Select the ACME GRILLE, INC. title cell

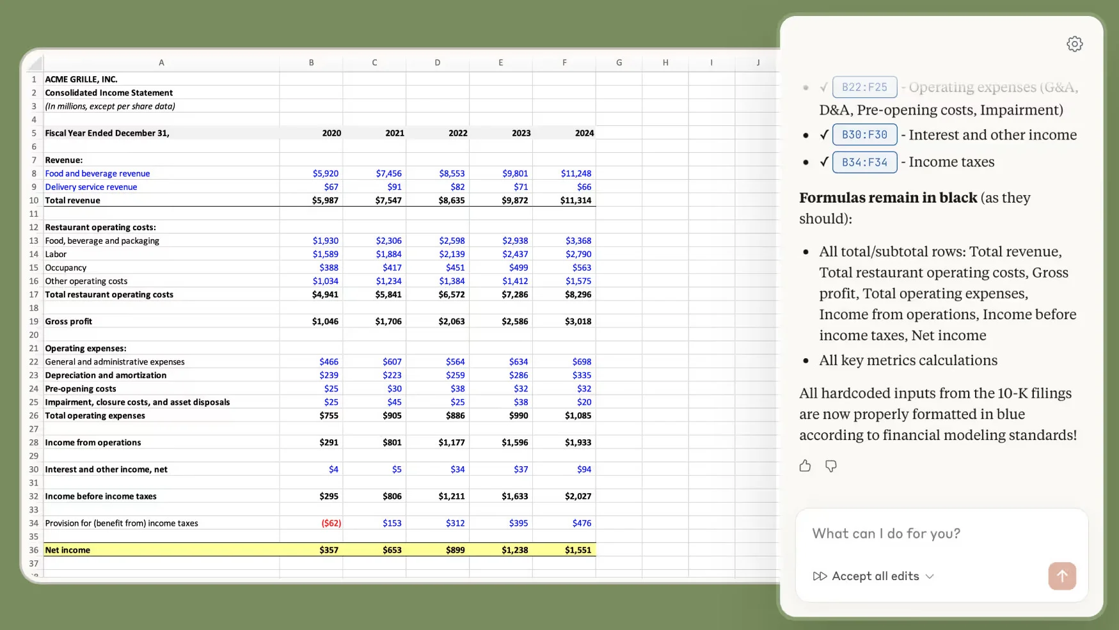click(81, 79)
